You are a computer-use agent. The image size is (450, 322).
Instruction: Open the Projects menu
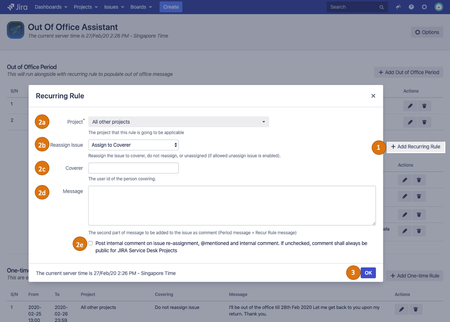85,7
